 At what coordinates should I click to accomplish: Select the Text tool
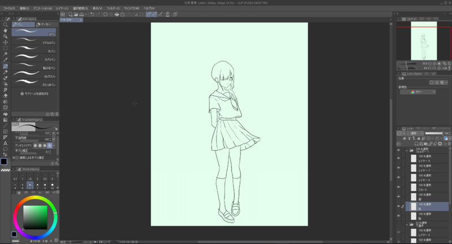(x=5, y=143)
